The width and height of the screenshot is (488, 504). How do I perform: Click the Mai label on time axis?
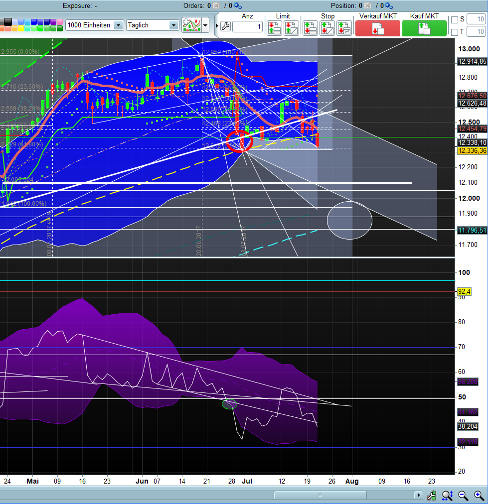(x=32, y=481)
